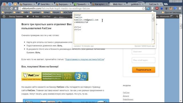Screen dimensions: 183x103
Task: Click the address bar URL
Action: (56, 8)
